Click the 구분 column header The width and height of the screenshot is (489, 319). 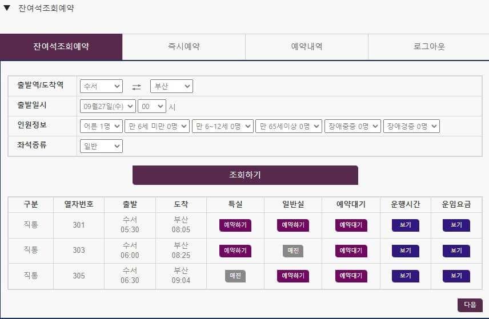pyautogui.click(x=31, y=204)
